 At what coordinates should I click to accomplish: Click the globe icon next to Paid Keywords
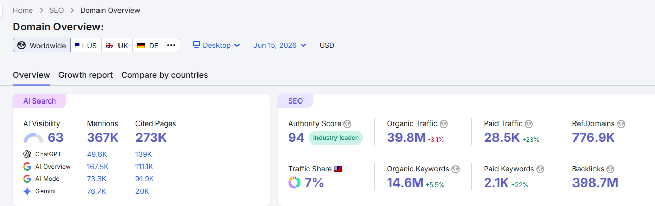click(540, 169)
